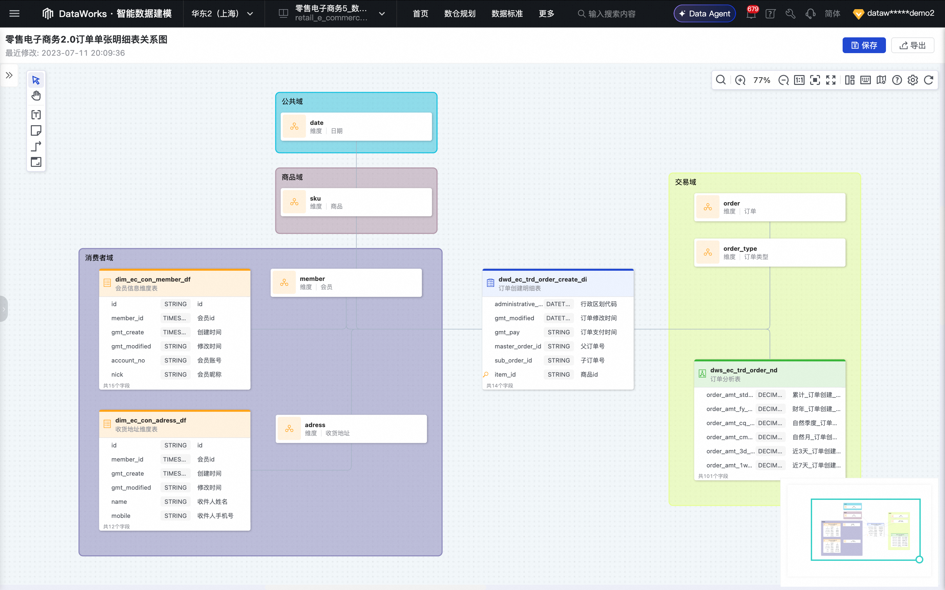
Task: Go to 首页 tab
Action: pyautogui.click(x=420, y=14)
